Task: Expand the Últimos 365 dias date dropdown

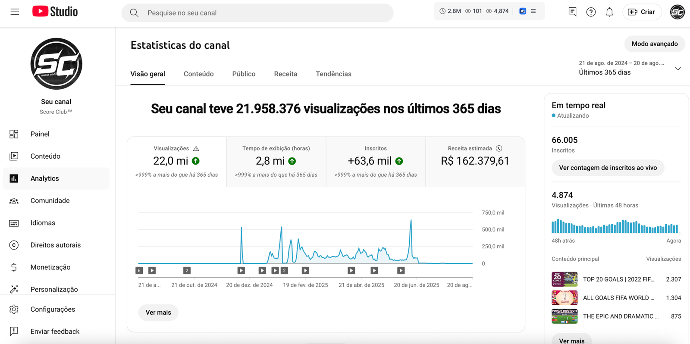Action: (x=677, y=69)
